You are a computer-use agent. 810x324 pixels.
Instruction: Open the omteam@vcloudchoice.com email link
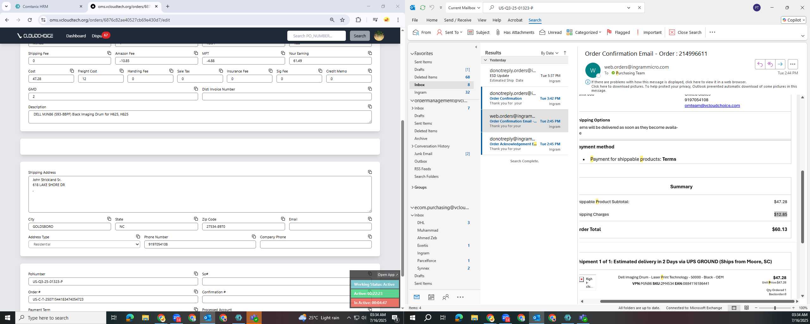coord(712,106)
